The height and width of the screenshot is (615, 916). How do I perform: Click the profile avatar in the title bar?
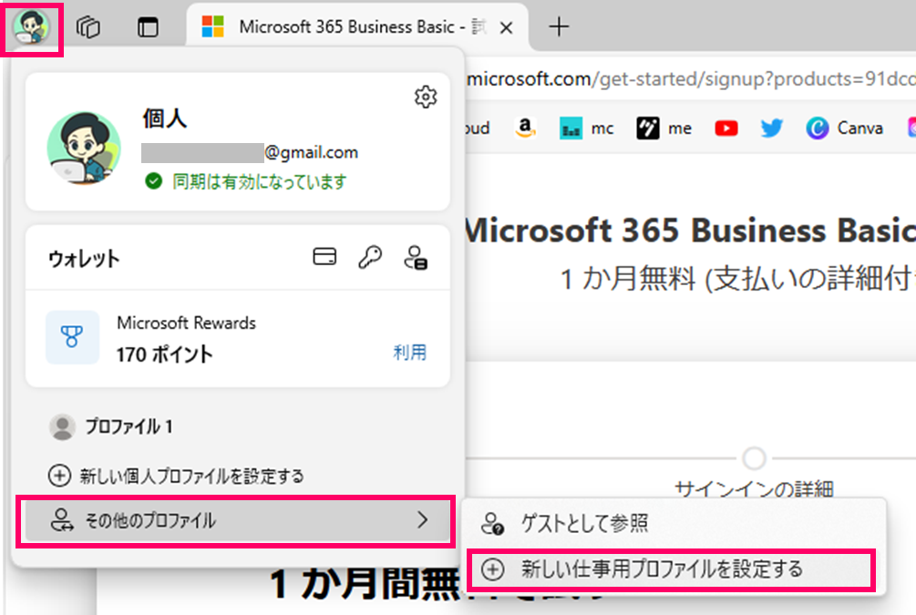pyautogui.click(x=31, y=26)
